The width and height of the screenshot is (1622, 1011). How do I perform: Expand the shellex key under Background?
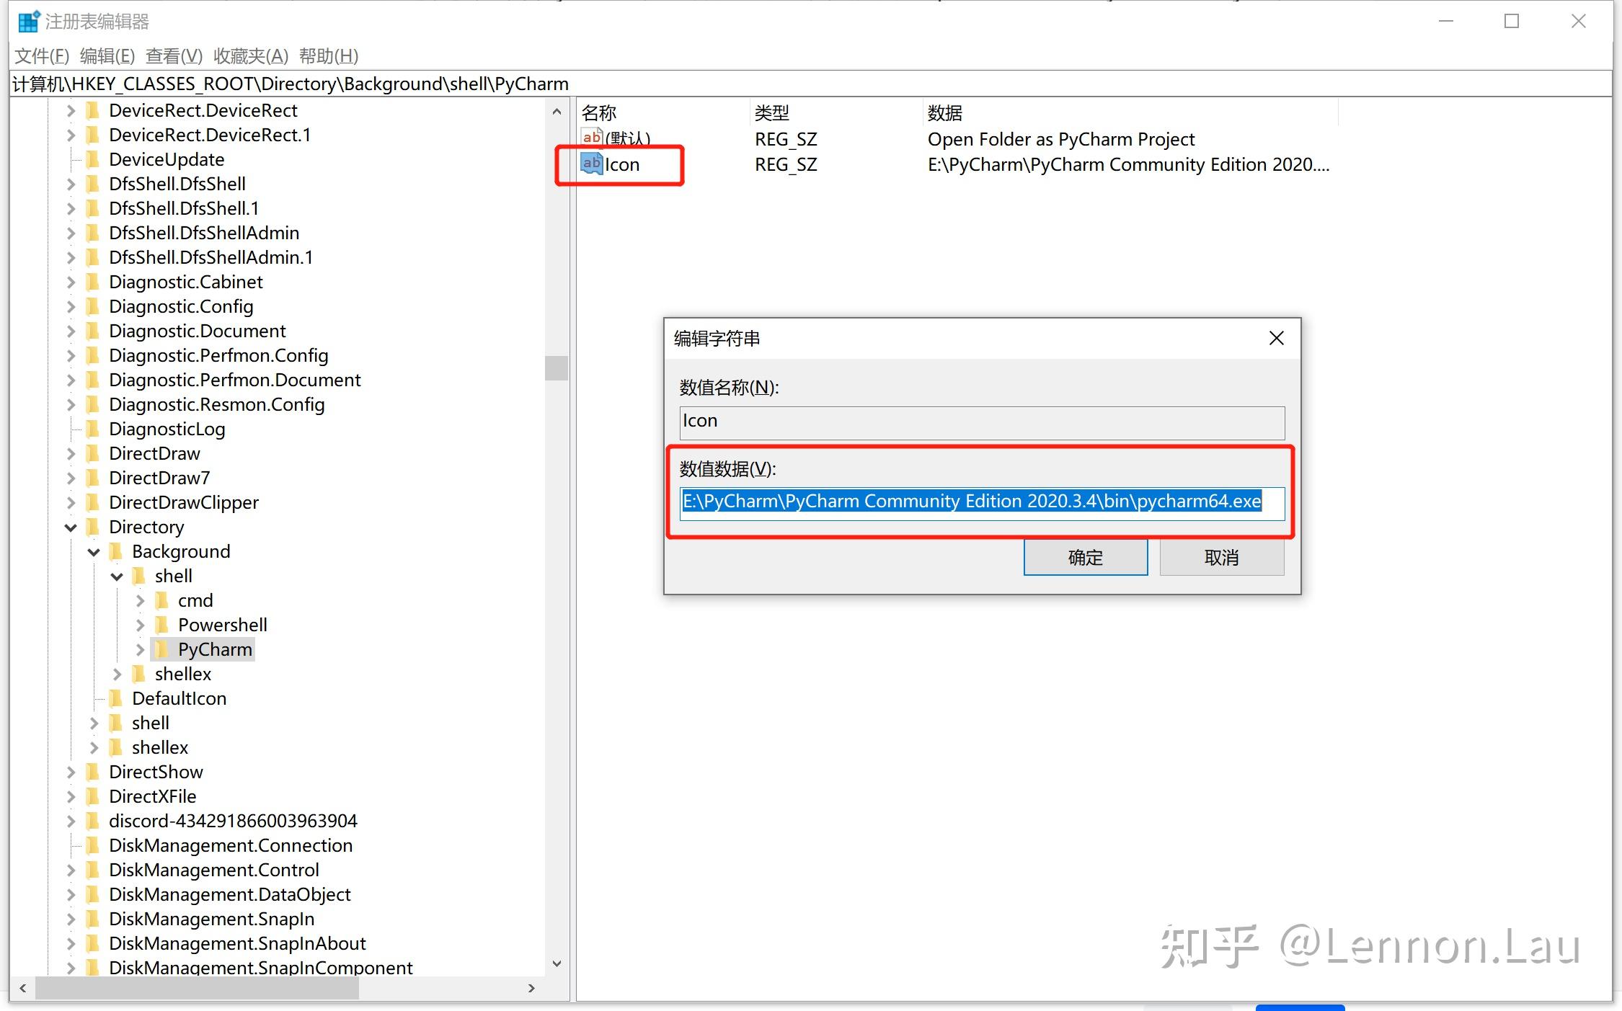pos(117,674)
